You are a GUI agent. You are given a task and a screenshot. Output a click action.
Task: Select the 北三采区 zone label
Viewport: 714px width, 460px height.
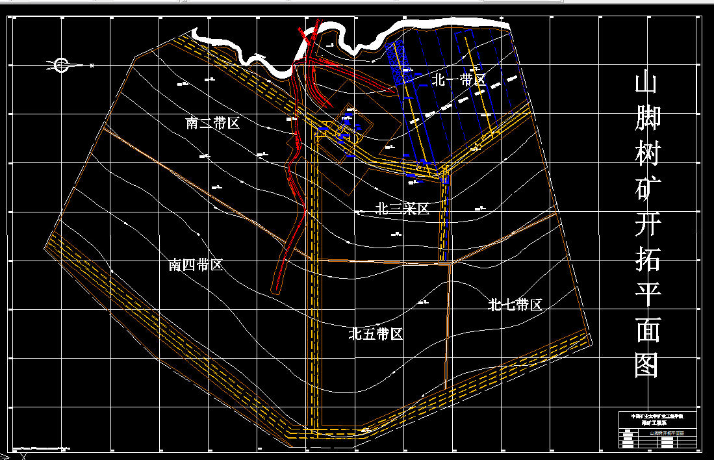tap(402, 209)
